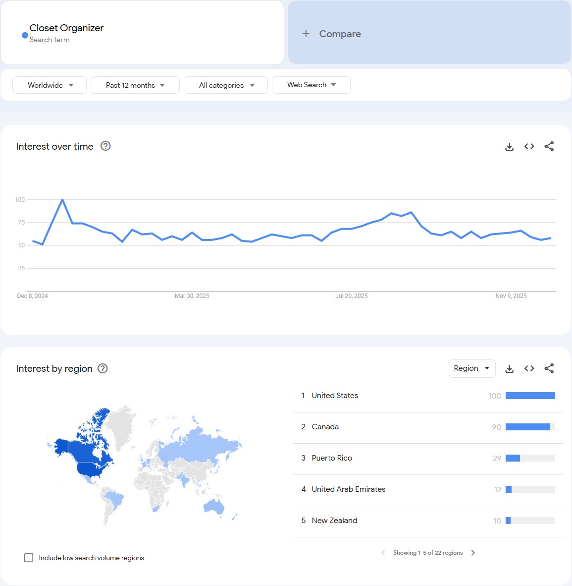This screenshot has height=586, width=572.
Task: Click the 100 peak on the chart
Action: (62, 200)
